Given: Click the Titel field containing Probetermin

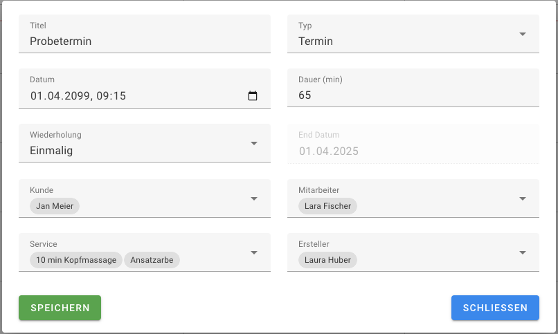Looking at the screenshot, I should tap(138, 41).
